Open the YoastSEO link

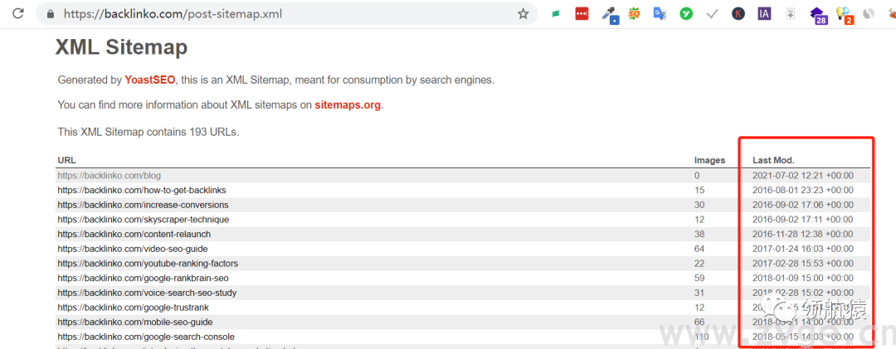pyautogui.click(x=149, y=80)
